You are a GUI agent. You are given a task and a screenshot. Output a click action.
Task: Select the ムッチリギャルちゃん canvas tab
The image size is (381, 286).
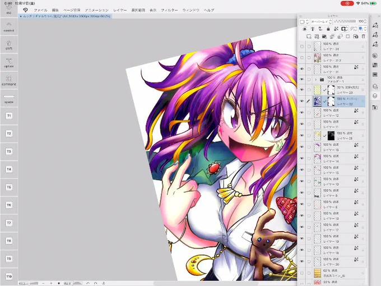pyautogui.click(x=65, y=16)
